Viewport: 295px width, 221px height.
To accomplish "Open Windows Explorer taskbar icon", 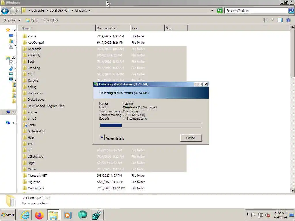I will [x=54, y=215].
